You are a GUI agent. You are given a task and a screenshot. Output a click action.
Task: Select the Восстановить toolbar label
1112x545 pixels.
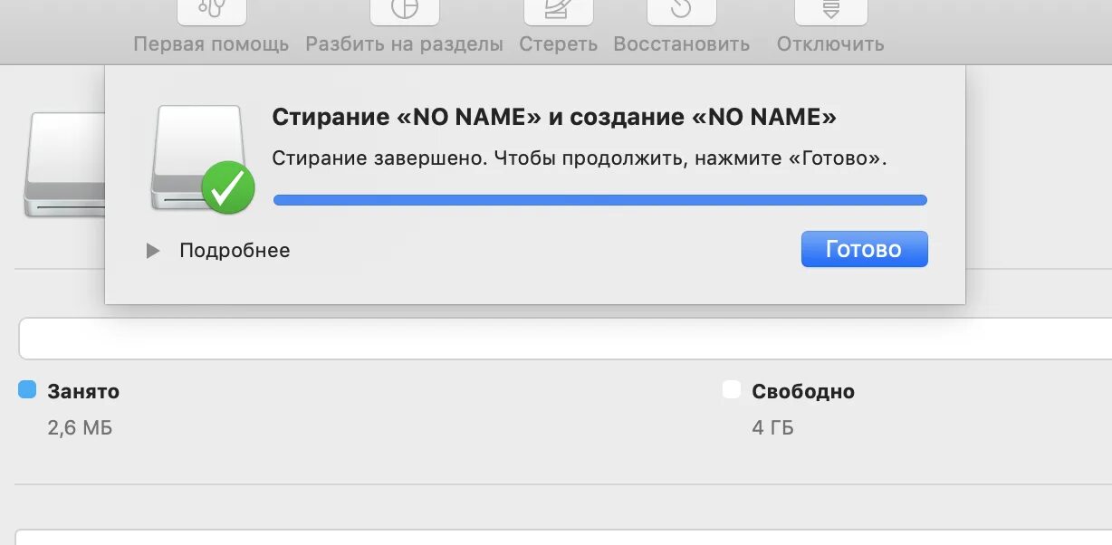[681, 44]
